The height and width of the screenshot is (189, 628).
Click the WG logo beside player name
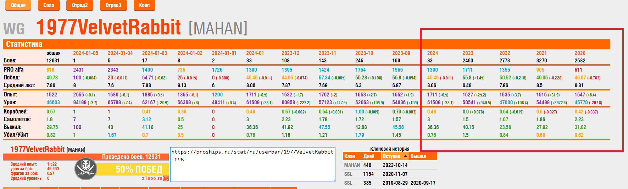point(14,29)
